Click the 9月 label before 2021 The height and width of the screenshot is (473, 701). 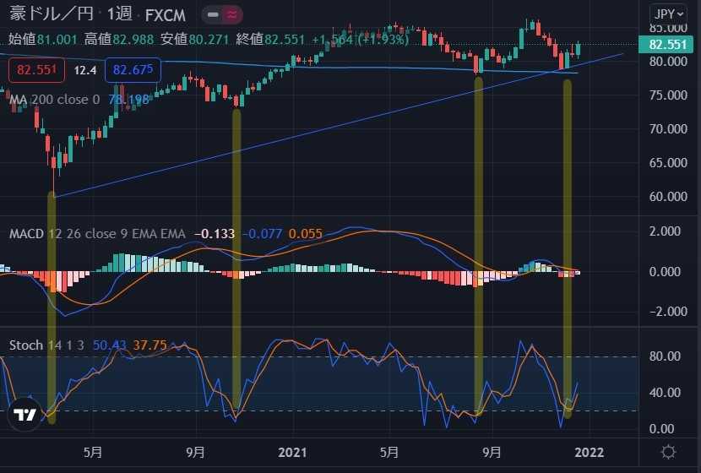tap(195, 453)
